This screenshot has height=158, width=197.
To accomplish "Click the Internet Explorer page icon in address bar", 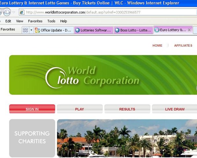I will (22, 12).
